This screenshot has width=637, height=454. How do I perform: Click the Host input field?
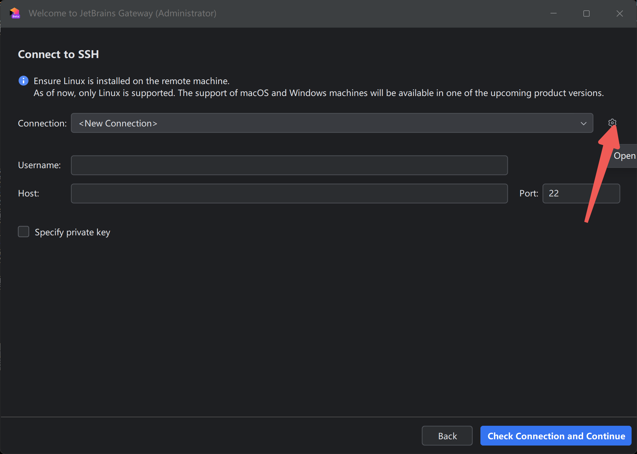(x=289, y=193)
